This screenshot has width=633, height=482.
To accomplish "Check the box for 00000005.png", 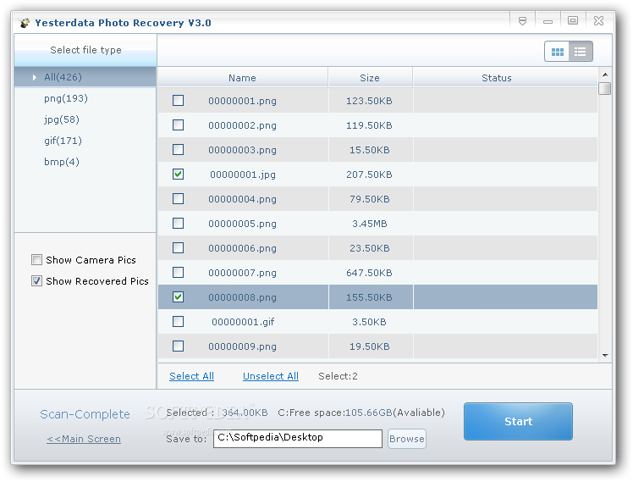I will (x=178, y=224).
